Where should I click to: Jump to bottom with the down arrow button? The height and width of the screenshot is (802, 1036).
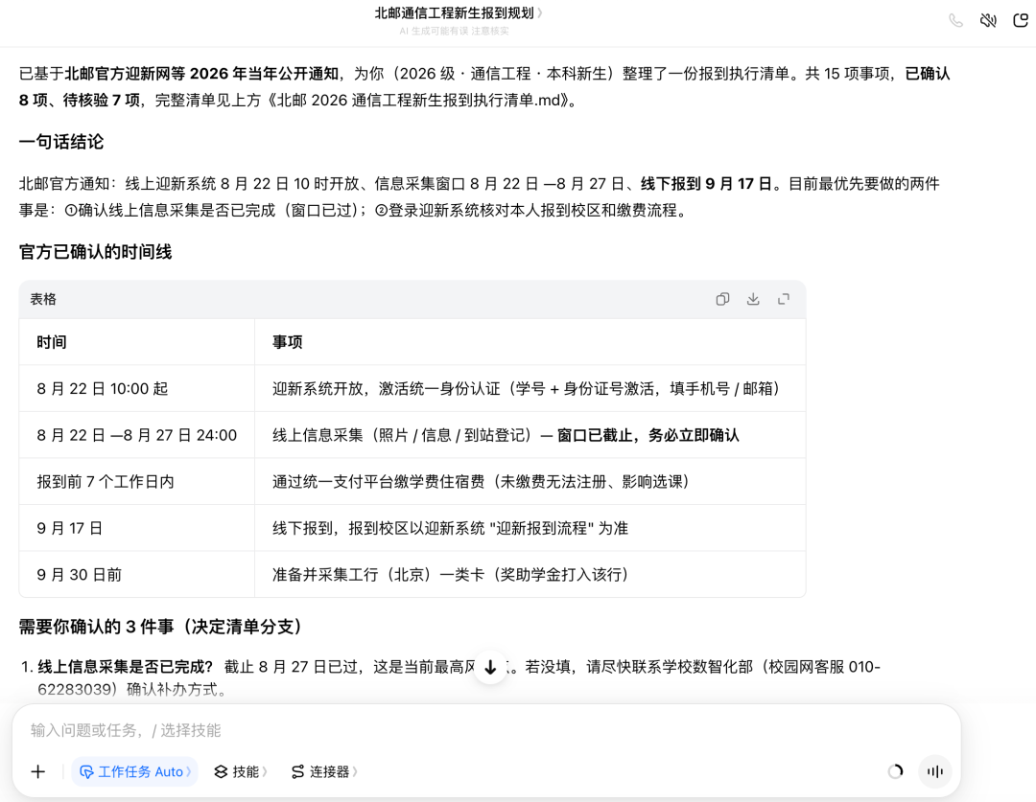[x=490, y=667]
